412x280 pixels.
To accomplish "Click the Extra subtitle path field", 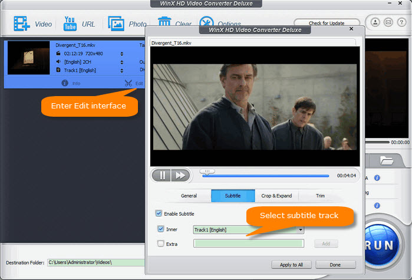I will (249, 243).
